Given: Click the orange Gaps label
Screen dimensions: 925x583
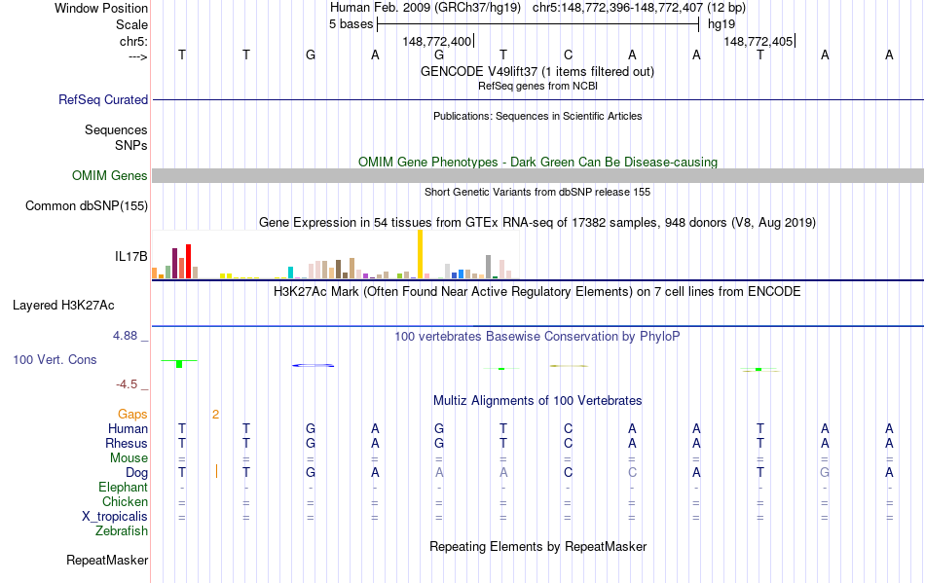Looking at the screenshot, I should pos(132,415).
